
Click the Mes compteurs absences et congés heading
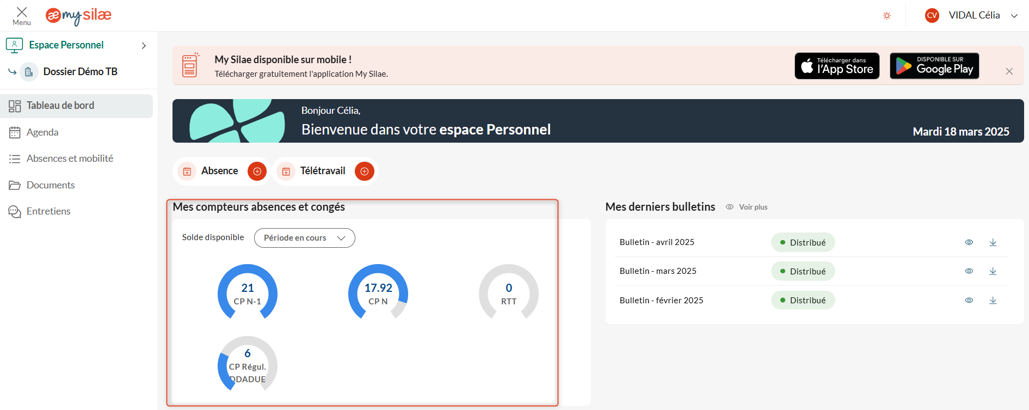pyautogui.click(x=258, y=207)
